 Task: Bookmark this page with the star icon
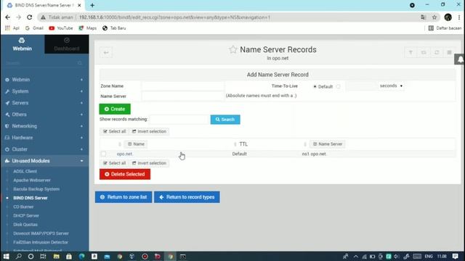click(x=434, y=17)
